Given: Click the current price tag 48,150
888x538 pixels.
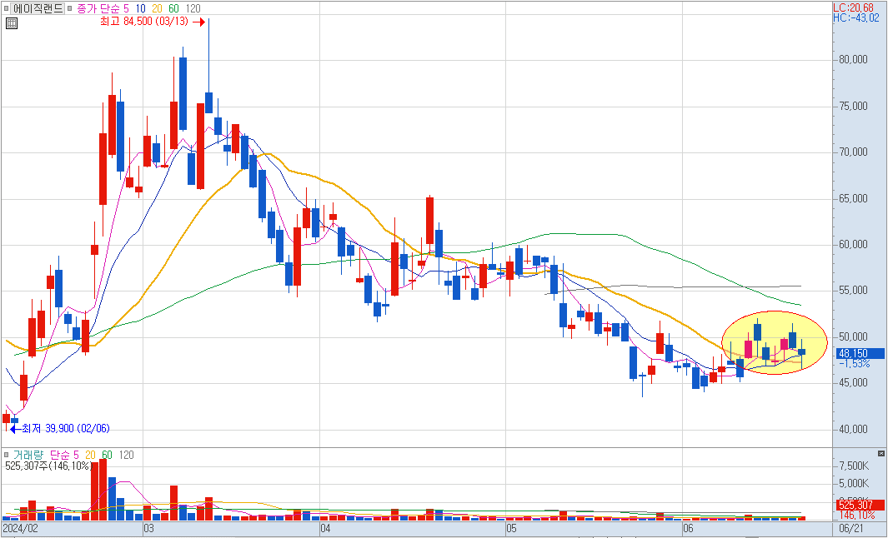Looking at the screenshot, I should (x=860, y=354).
